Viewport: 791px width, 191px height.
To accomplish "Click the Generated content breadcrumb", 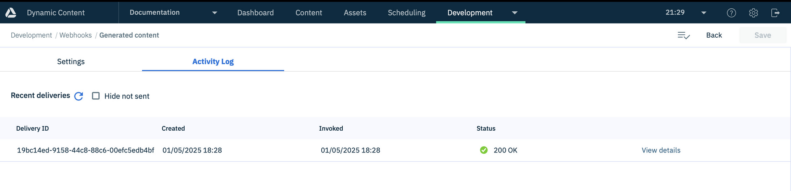I will [129, 35].
